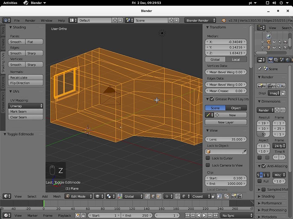
Task: Open the Select menu in 3D view
Action: (x=32, y=196)
